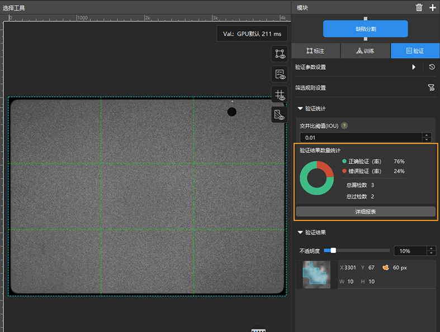Click the 选择工具 title label

(x=14, y=8)
